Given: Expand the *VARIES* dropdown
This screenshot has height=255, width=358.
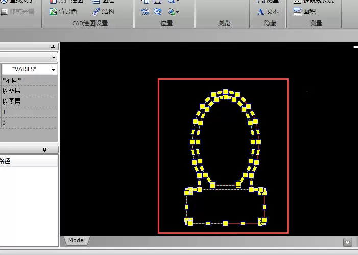Looking at the screenshot, I should click(x=53, y=69).
